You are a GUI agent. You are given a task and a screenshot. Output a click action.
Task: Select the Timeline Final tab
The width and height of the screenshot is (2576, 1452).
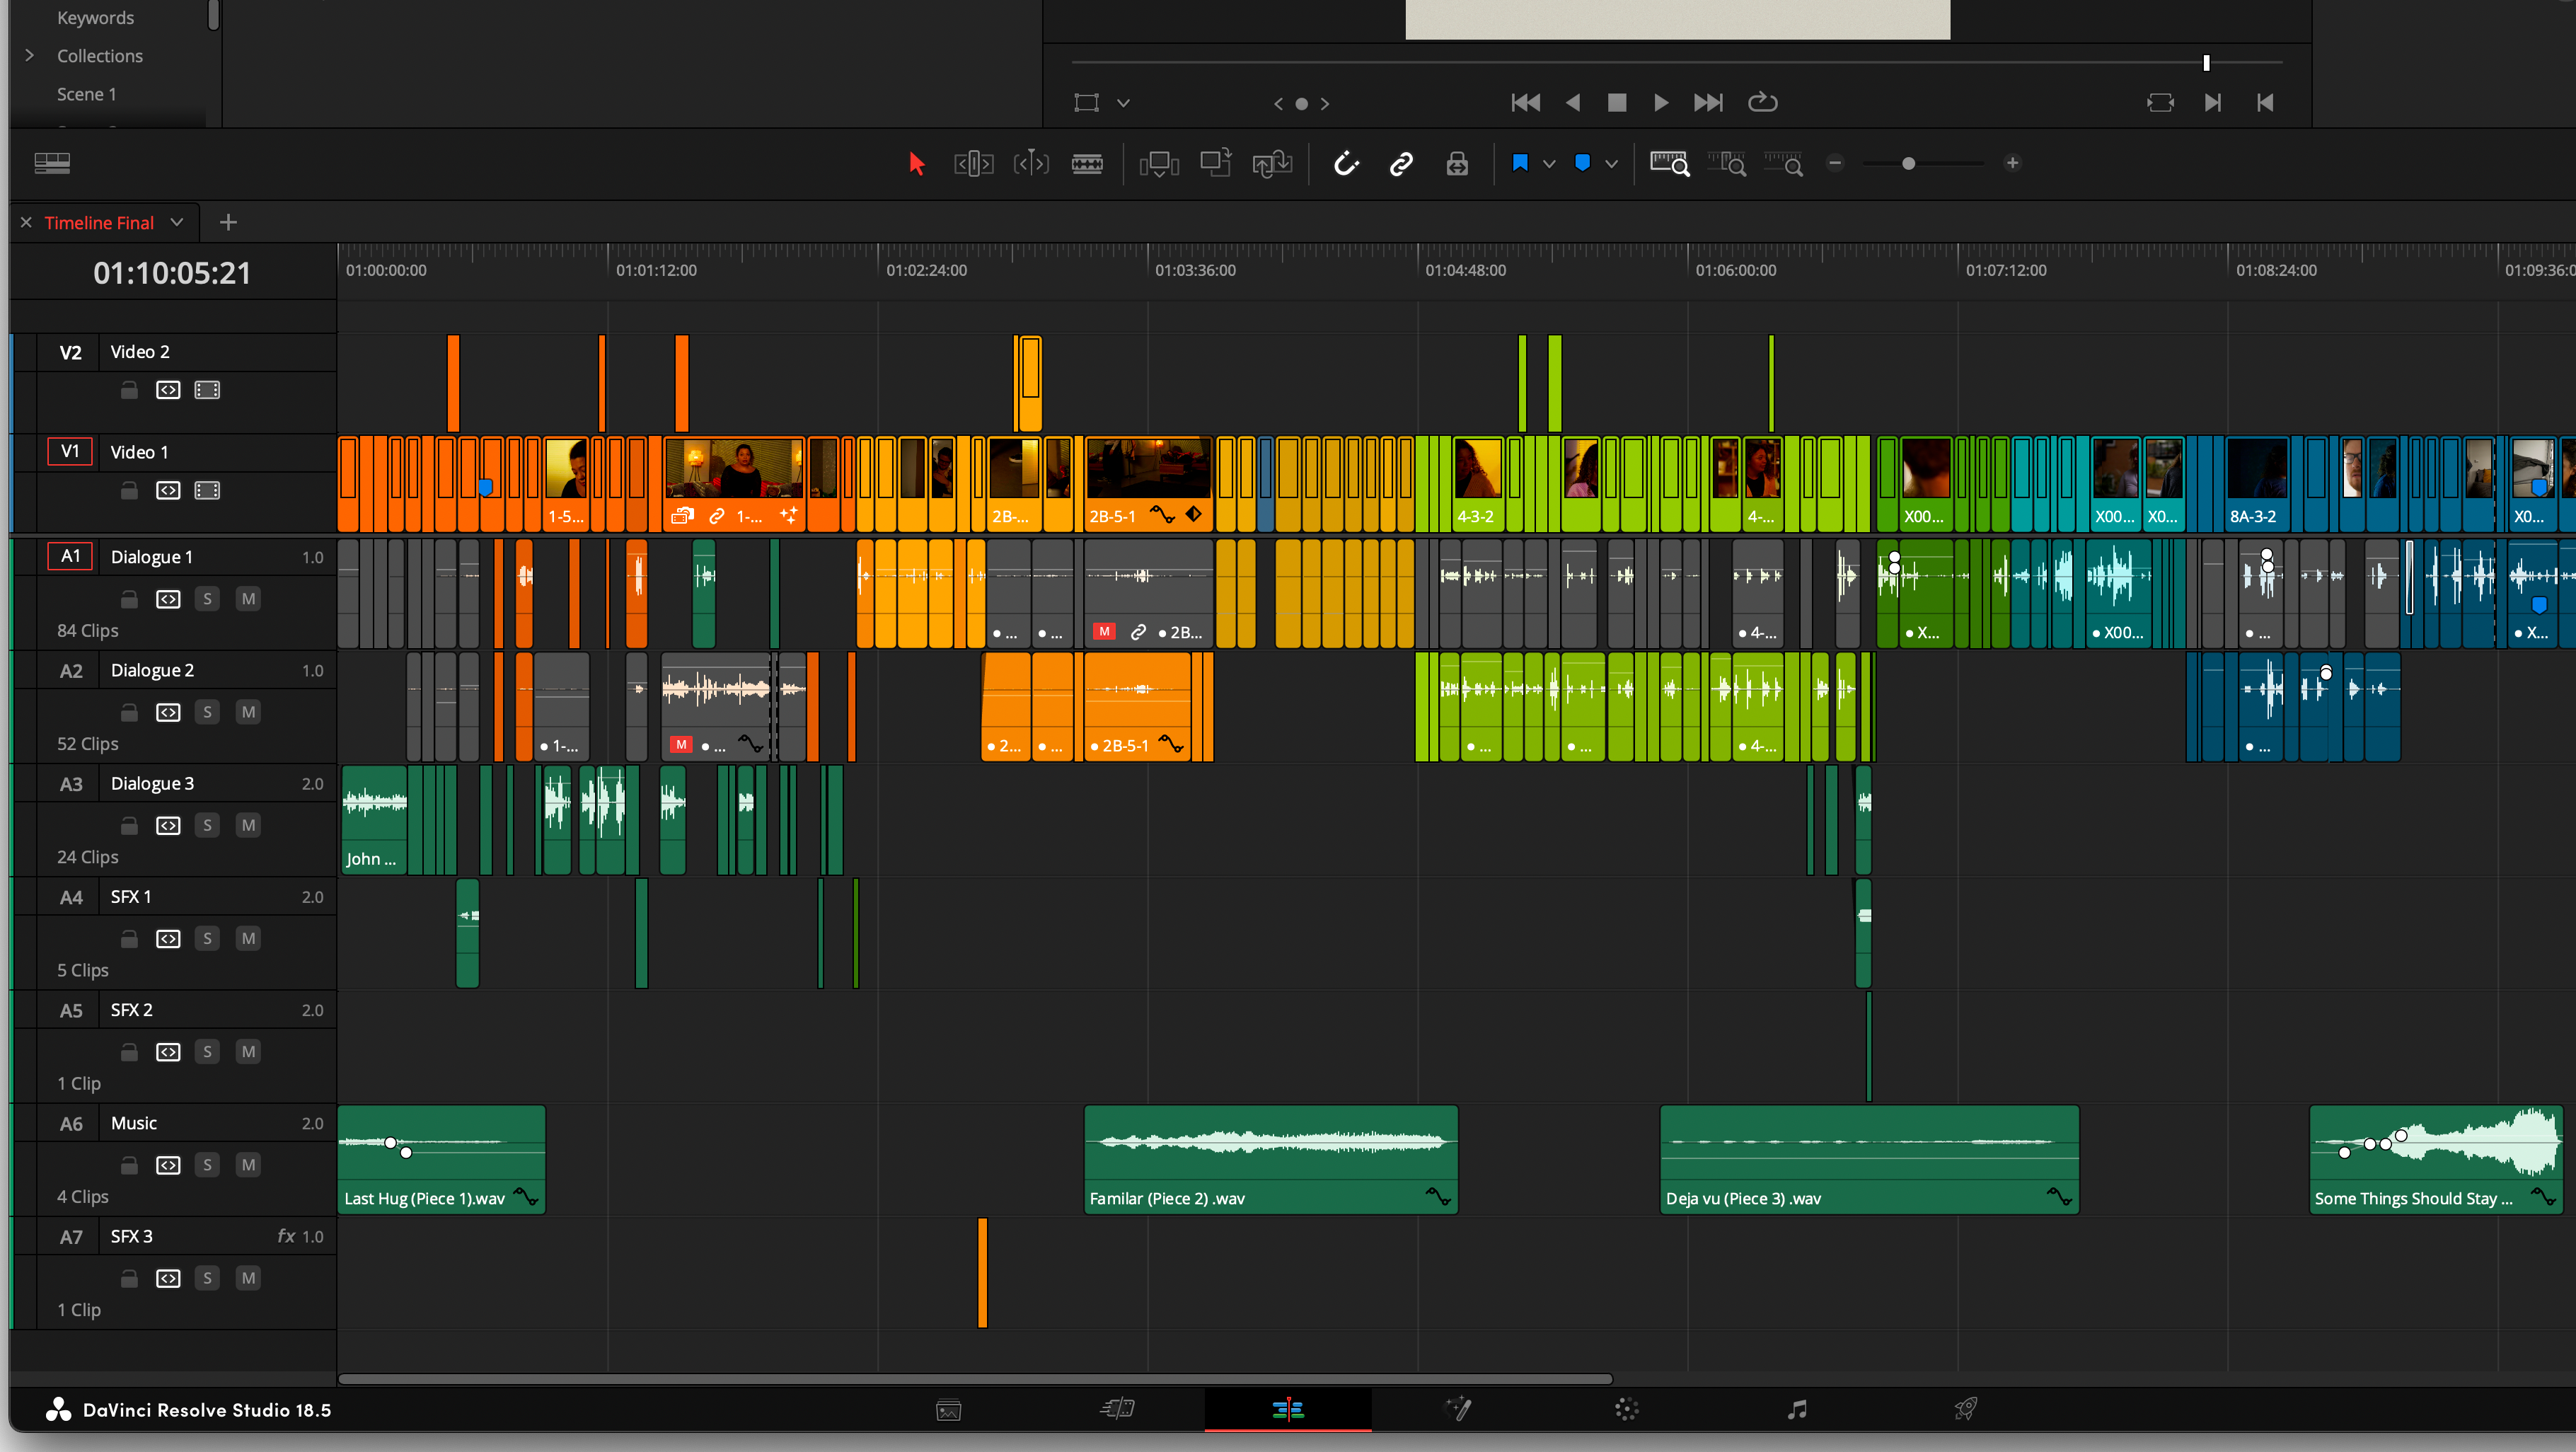pyautogui.click(x=99, y=222)
